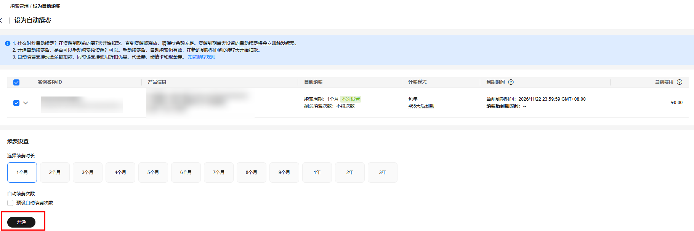Click 续费后到期时间 label
Screen dimensions: 694x231
[503, 106]
